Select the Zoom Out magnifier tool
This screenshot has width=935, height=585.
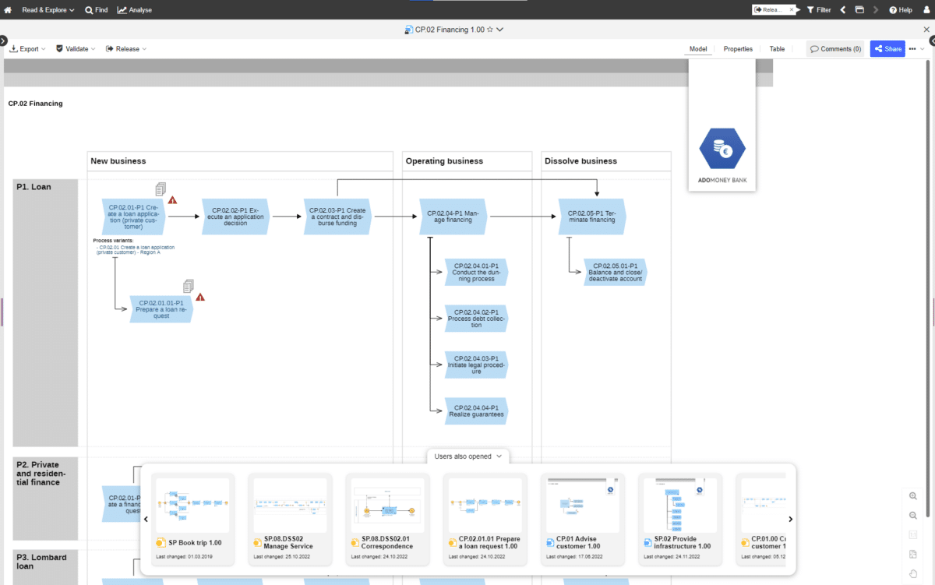[x=913, y=515]
